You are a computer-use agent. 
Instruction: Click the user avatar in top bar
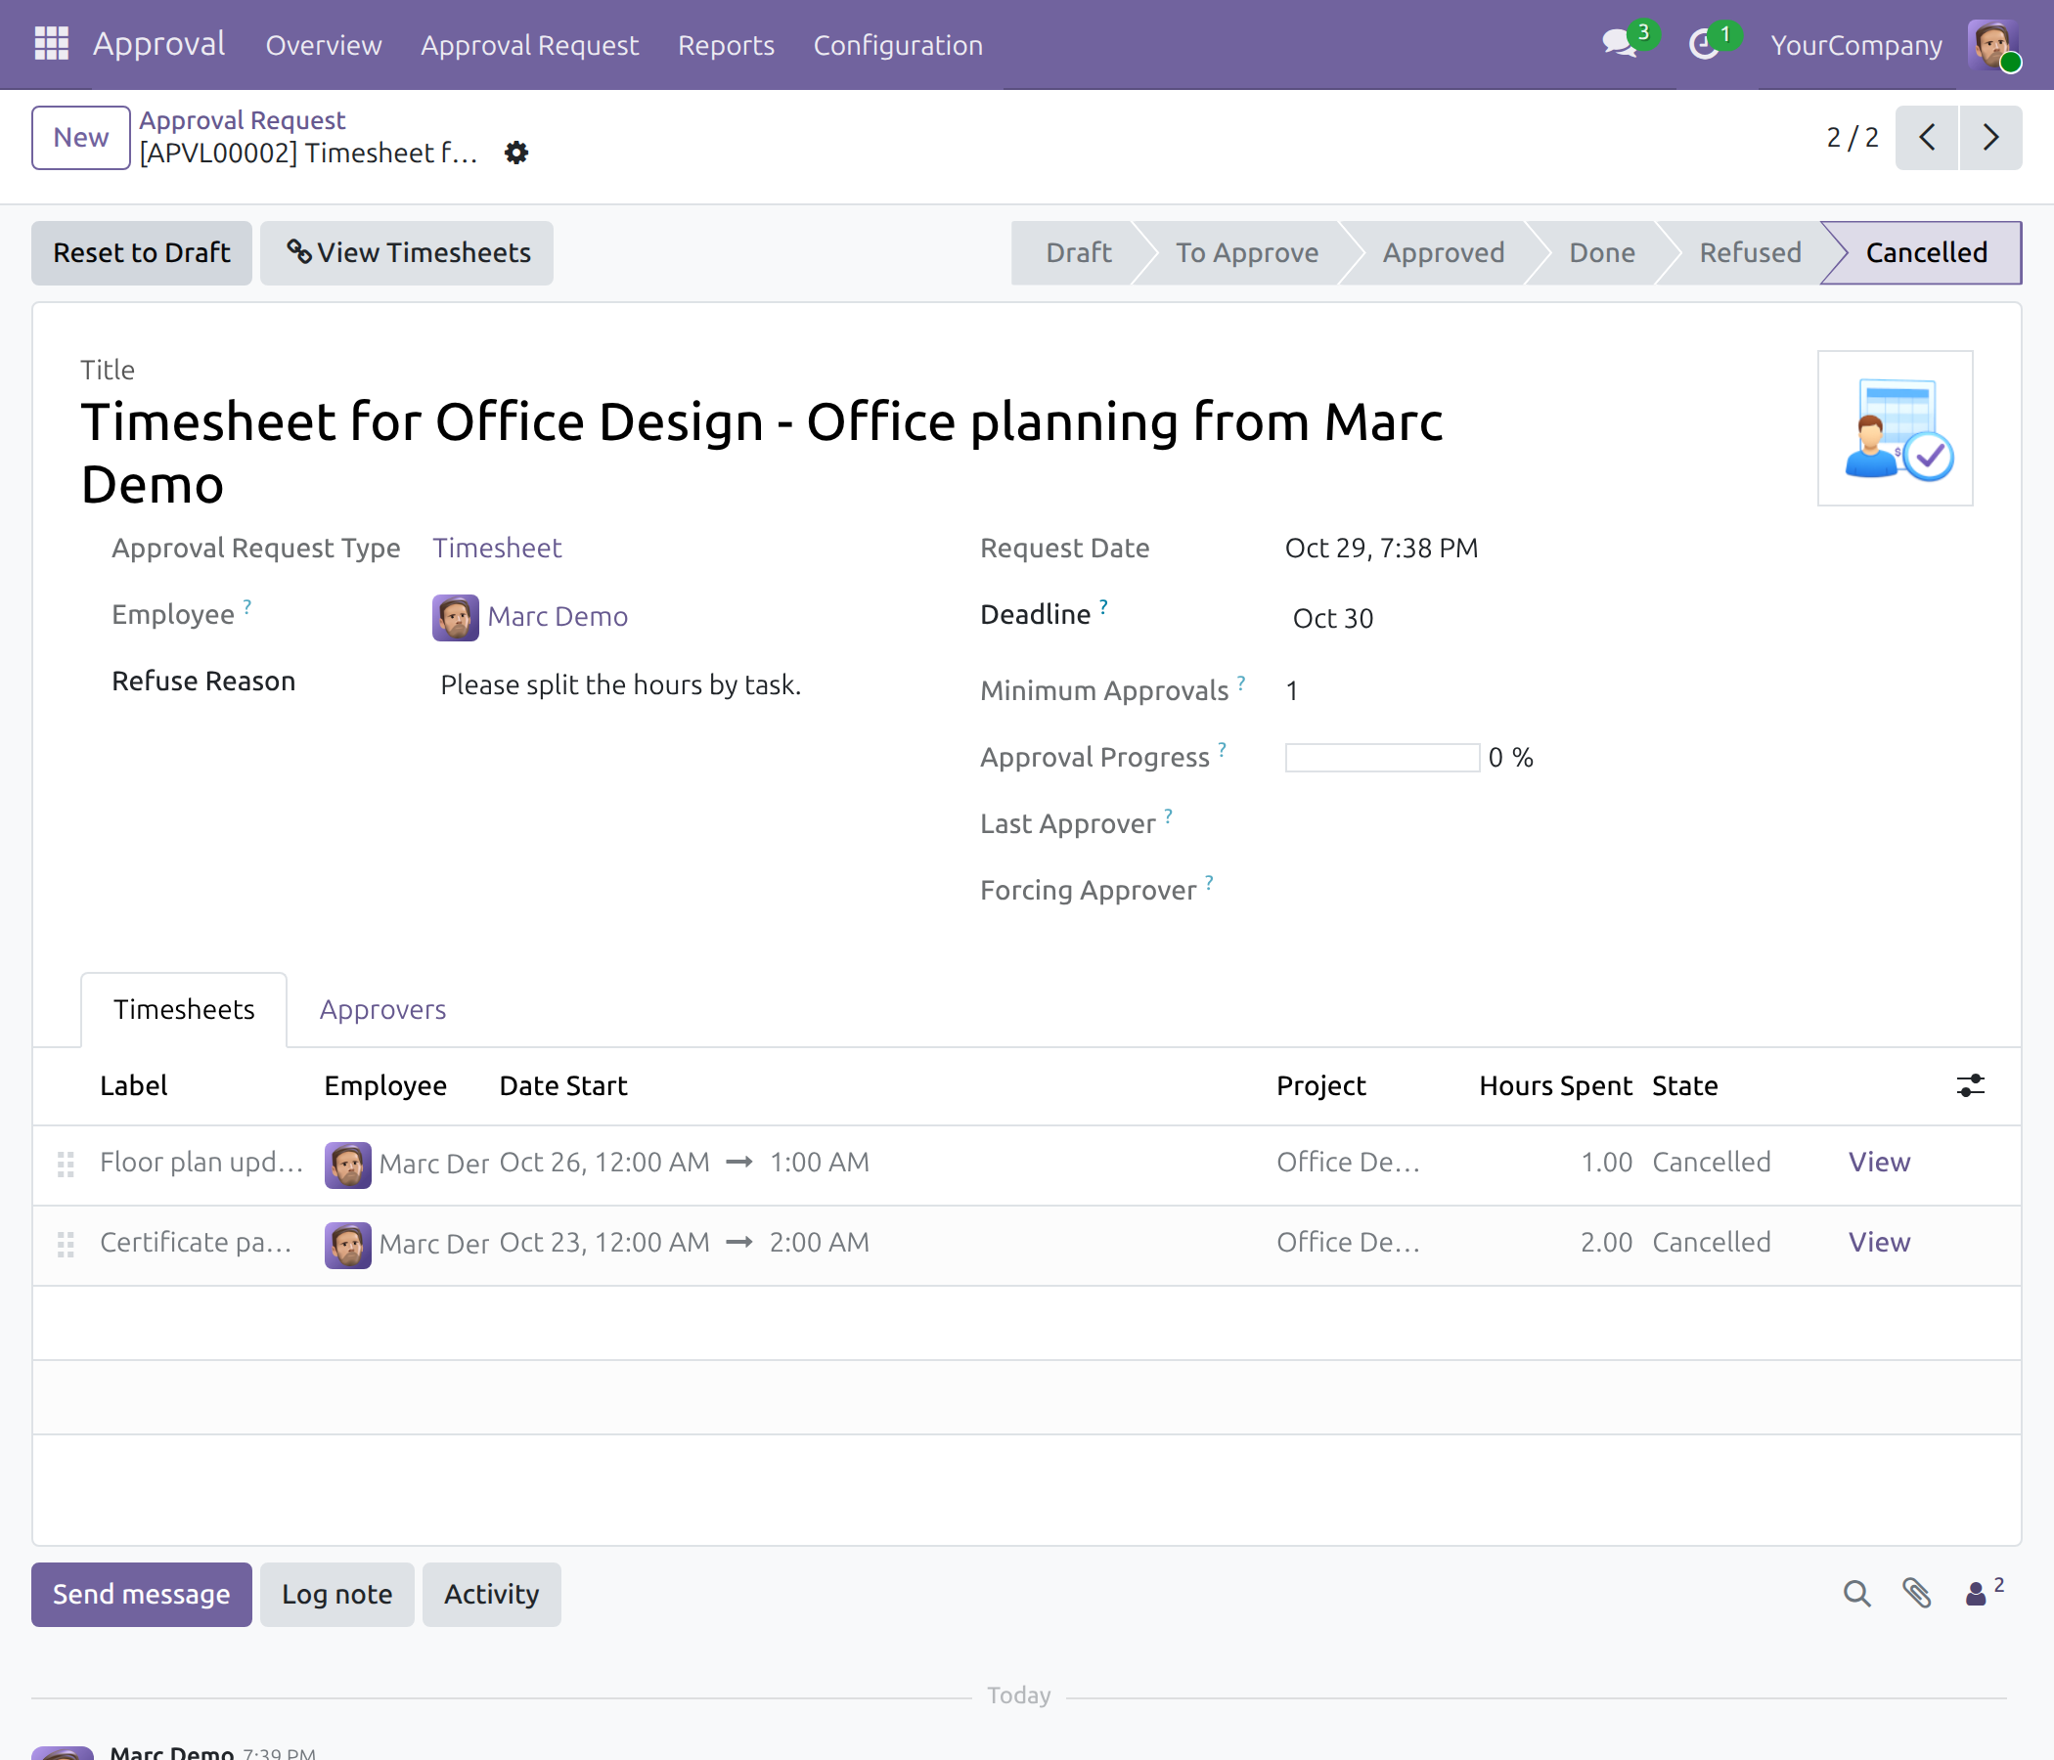[x=1992, y=45]
